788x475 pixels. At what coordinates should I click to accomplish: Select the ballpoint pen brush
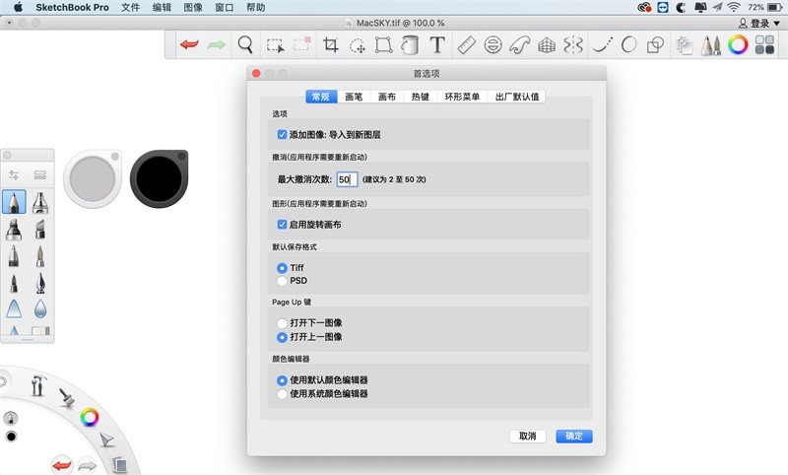point(14,255)
